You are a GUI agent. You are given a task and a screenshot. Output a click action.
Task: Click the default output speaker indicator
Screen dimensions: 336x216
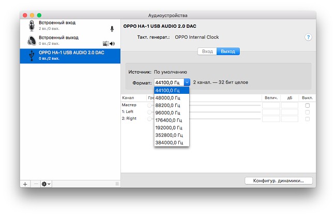pos(113,43)
